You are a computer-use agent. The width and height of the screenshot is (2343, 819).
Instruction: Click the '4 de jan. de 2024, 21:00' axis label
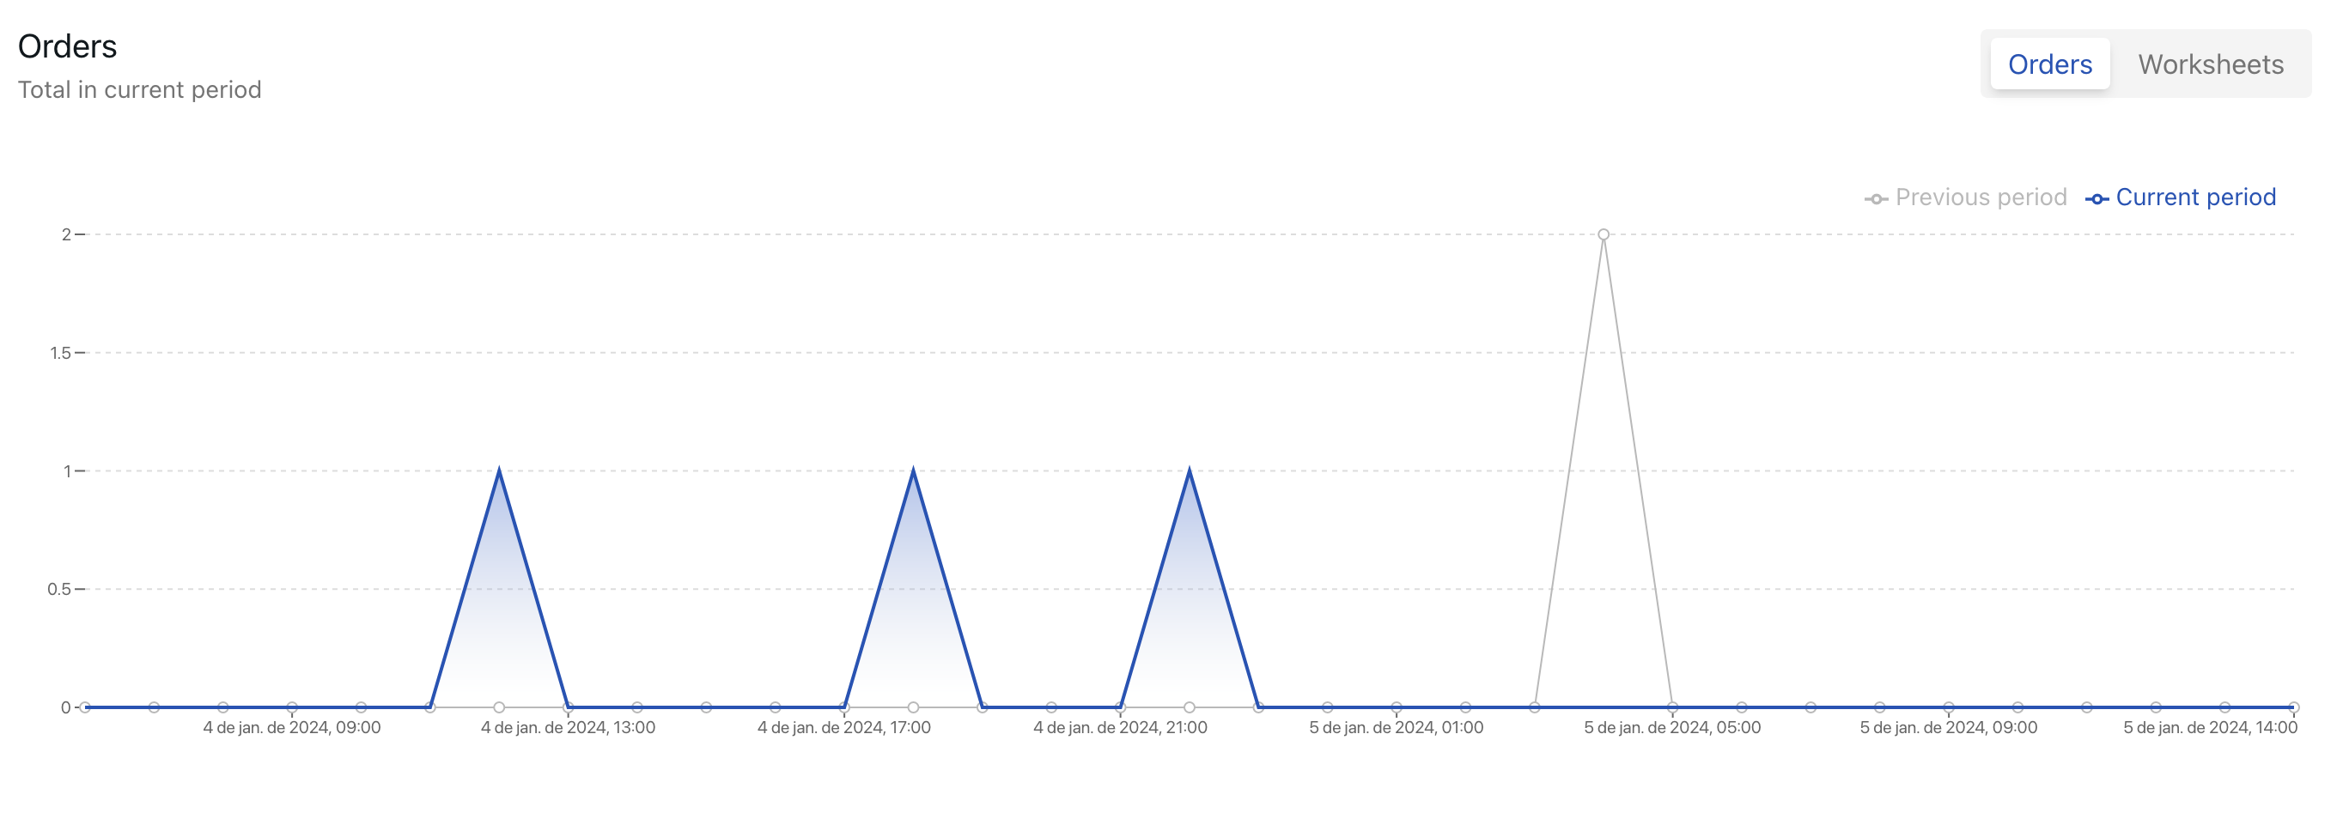pos(1120,727)
